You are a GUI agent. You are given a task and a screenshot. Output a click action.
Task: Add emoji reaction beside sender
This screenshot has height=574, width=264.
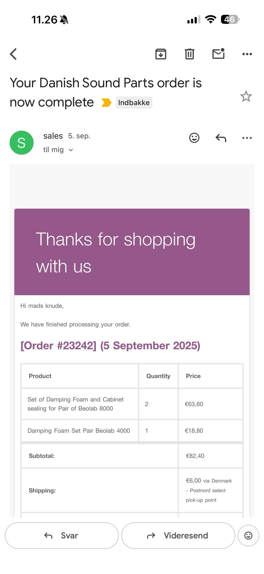pos(194,138)
